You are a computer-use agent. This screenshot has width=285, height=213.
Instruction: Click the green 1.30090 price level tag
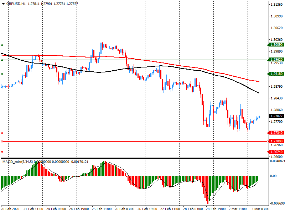coord(276,45)
